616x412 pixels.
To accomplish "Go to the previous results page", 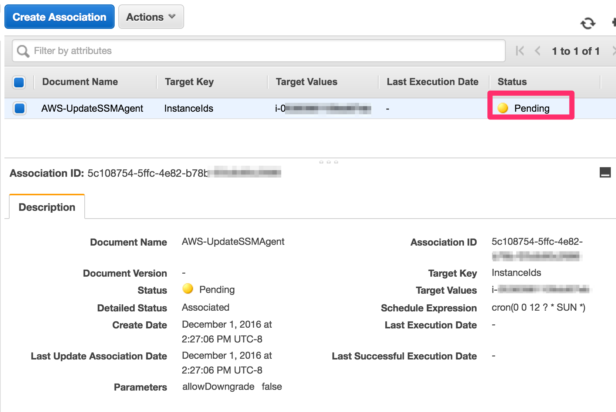I will click(537, 51).
